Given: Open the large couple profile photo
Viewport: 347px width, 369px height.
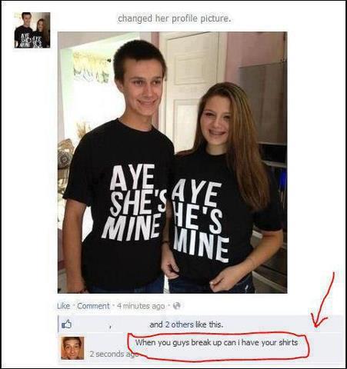Looking at the screenshot, I should [172, 162].
